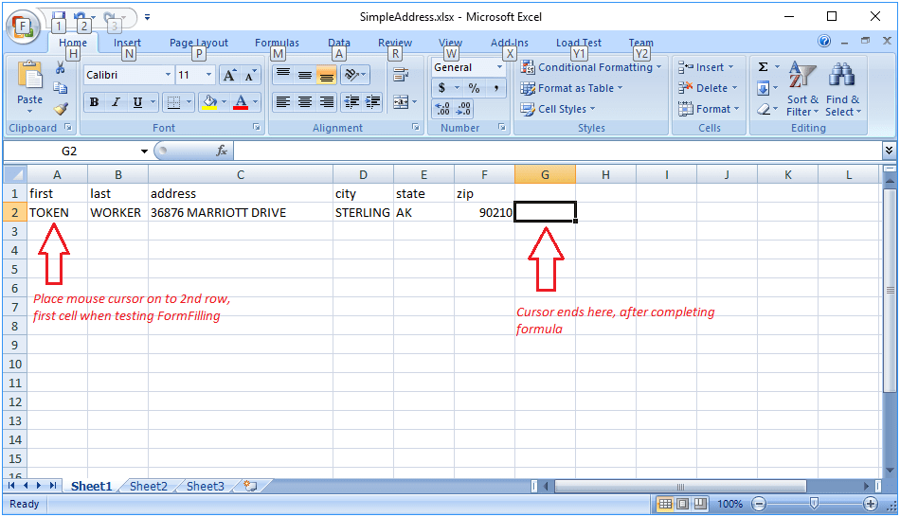Expand the Name Box dropdown arrow
Viewport: 900px width, 517px height.
144,151
